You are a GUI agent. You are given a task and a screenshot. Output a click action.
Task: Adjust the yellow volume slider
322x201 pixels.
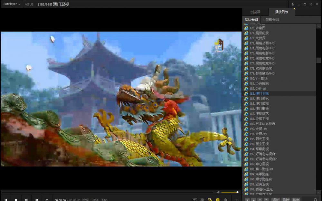click(x=230, y=192)
